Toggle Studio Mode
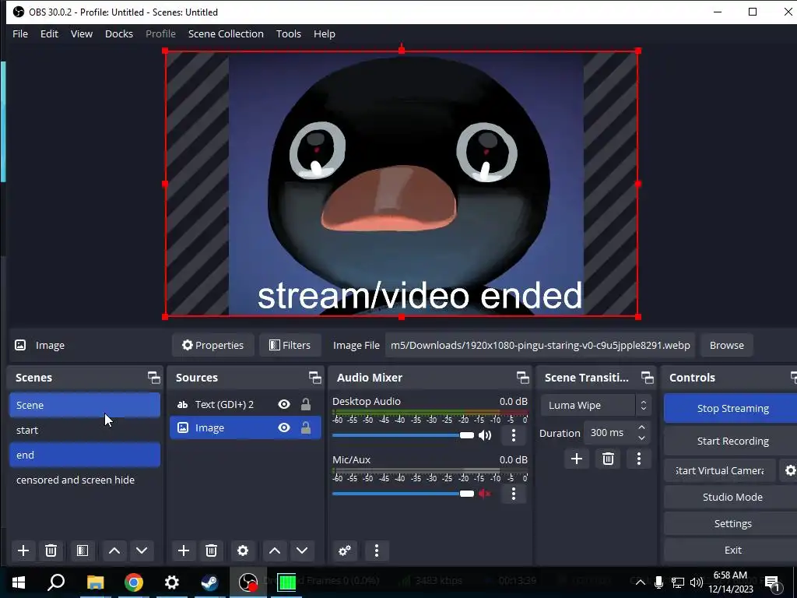The height and width of the screenshot is (598, 797). [732, 497]
